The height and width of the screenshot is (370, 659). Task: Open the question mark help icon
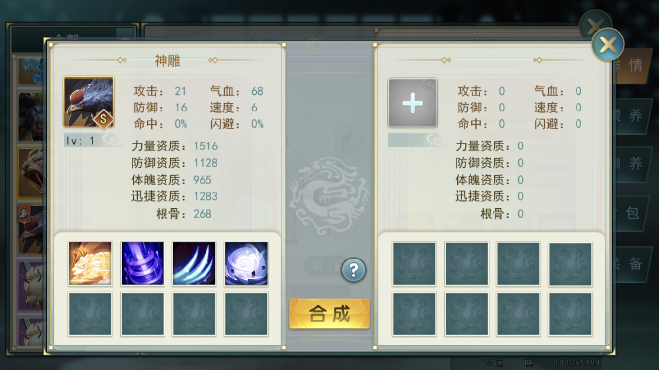point(353,270)
